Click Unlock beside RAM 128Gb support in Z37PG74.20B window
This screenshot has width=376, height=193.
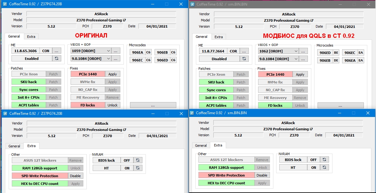tap(76, 168)
